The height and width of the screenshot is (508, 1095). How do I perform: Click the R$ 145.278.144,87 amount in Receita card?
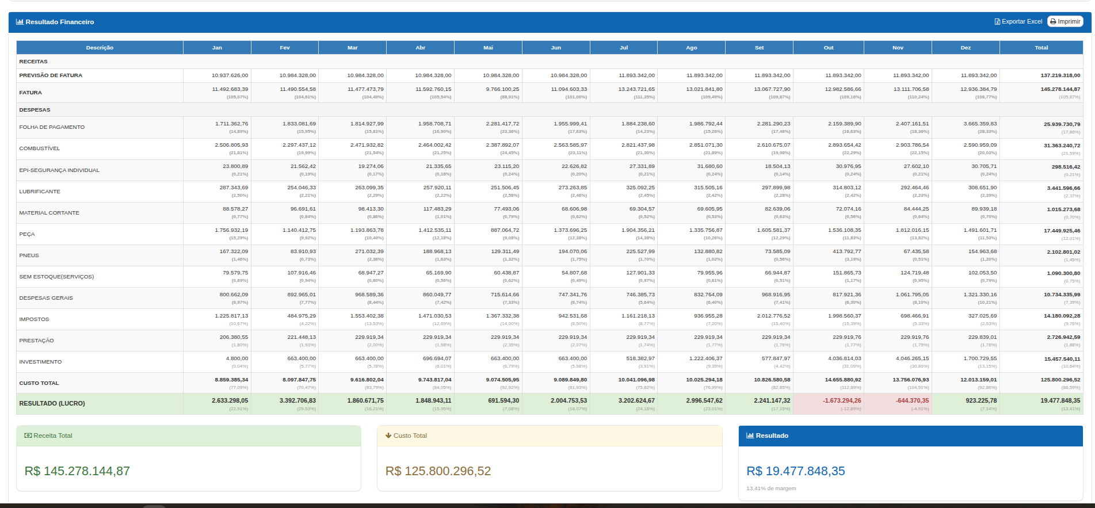pyautogui.click(x=77, y=471)
